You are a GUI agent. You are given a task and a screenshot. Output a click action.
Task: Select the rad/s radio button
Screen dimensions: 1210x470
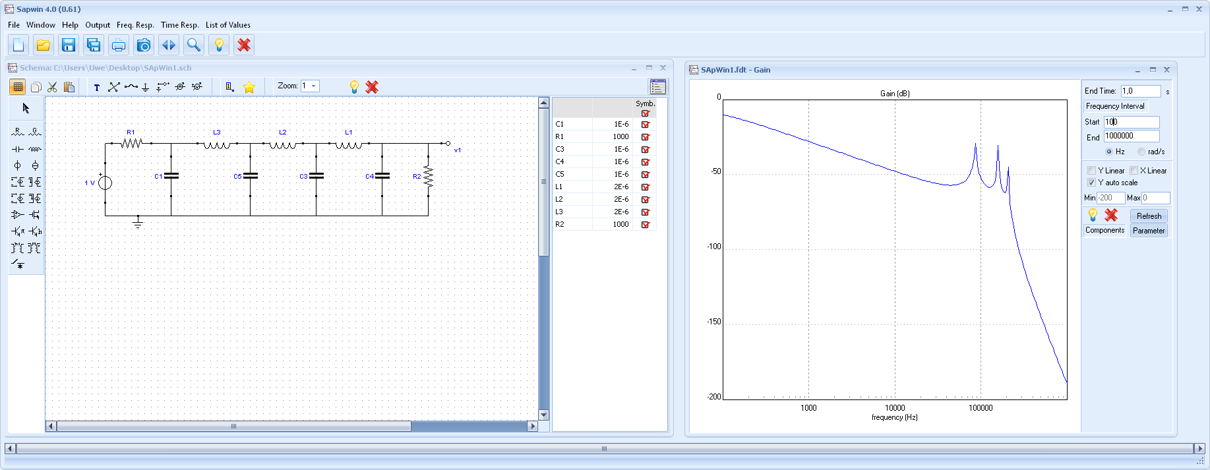tap(1141, 152)
